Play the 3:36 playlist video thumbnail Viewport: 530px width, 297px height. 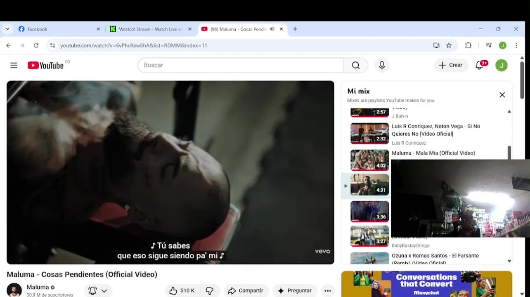pos(369,211)
